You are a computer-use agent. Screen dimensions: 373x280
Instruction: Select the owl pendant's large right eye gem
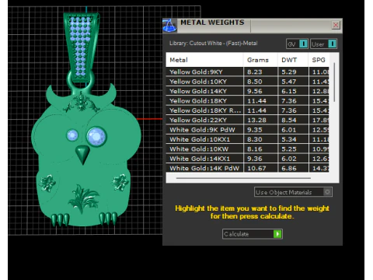[x=96, y=136]
